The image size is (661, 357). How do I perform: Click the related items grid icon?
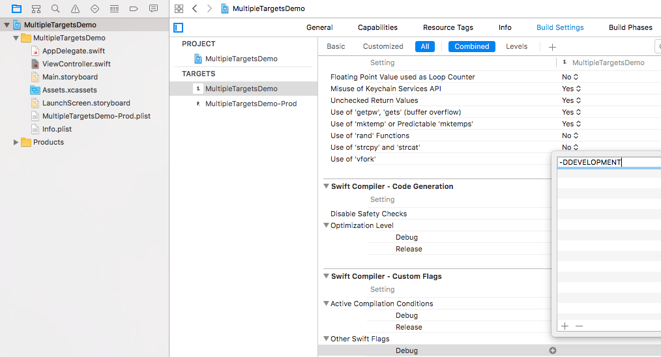(x=179, y=8)
